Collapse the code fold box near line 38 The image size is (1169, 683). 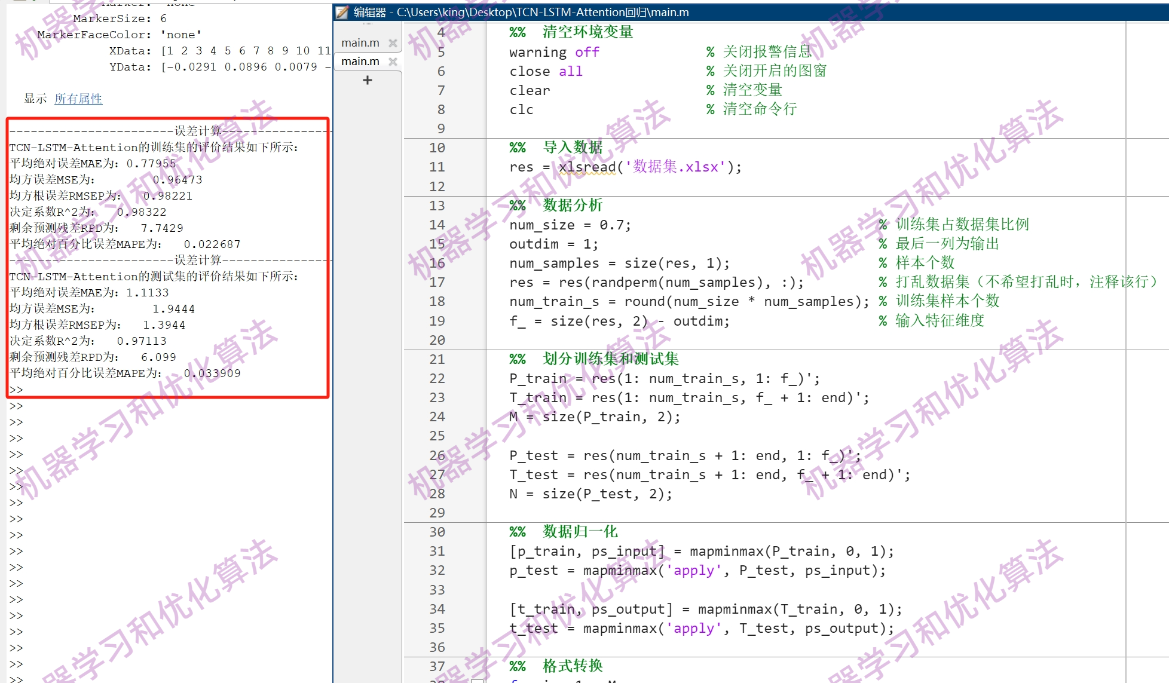[x=477, y=681]
